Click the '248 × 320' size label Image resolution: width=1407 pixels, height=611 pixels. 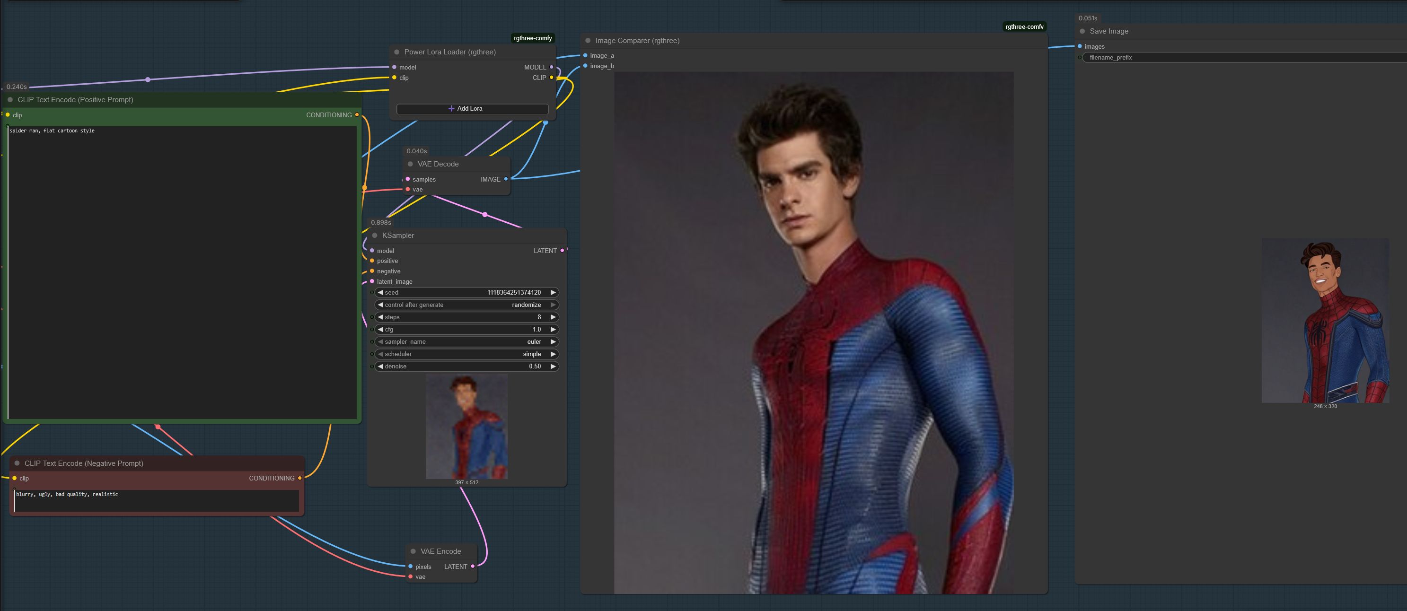tap(1325, 407)
